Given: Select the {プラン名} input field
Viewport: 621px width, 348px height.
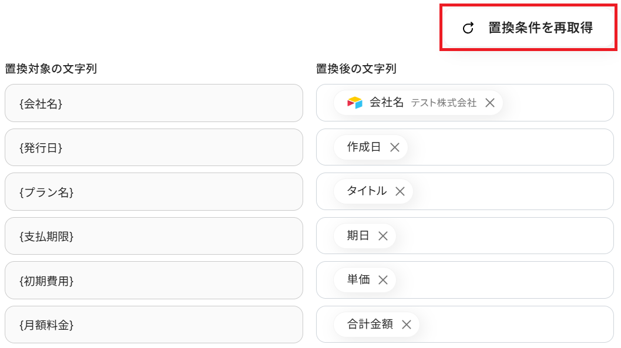Looking at the screenshot, I should pyautogui.click(x=154, y=192).
